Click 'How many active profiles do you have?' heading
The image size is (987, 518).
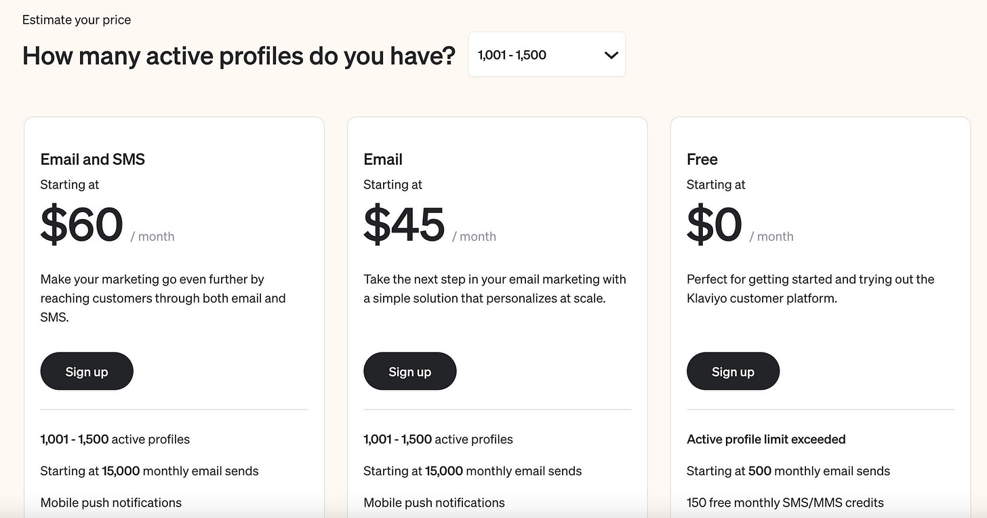pos(239,55)
